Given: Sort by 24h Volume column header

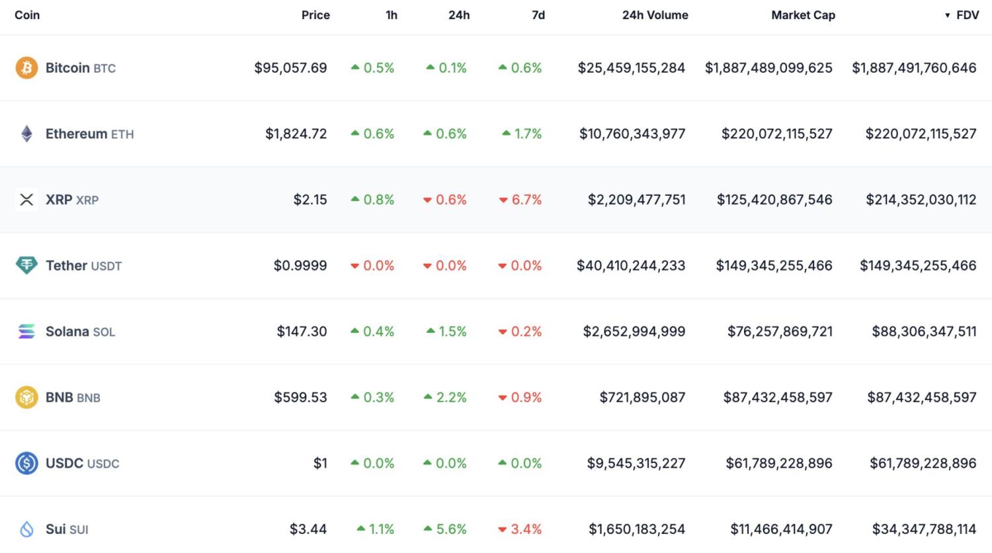Looking at the screenshot, I should click(x=655, y=15).
